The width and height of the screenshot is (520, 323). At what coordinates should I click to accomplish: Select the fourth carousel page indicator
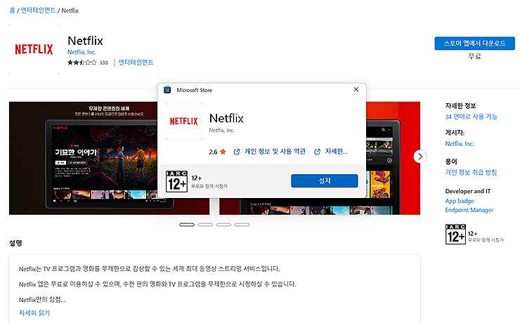pyautogui.click(x=242, y=225)
